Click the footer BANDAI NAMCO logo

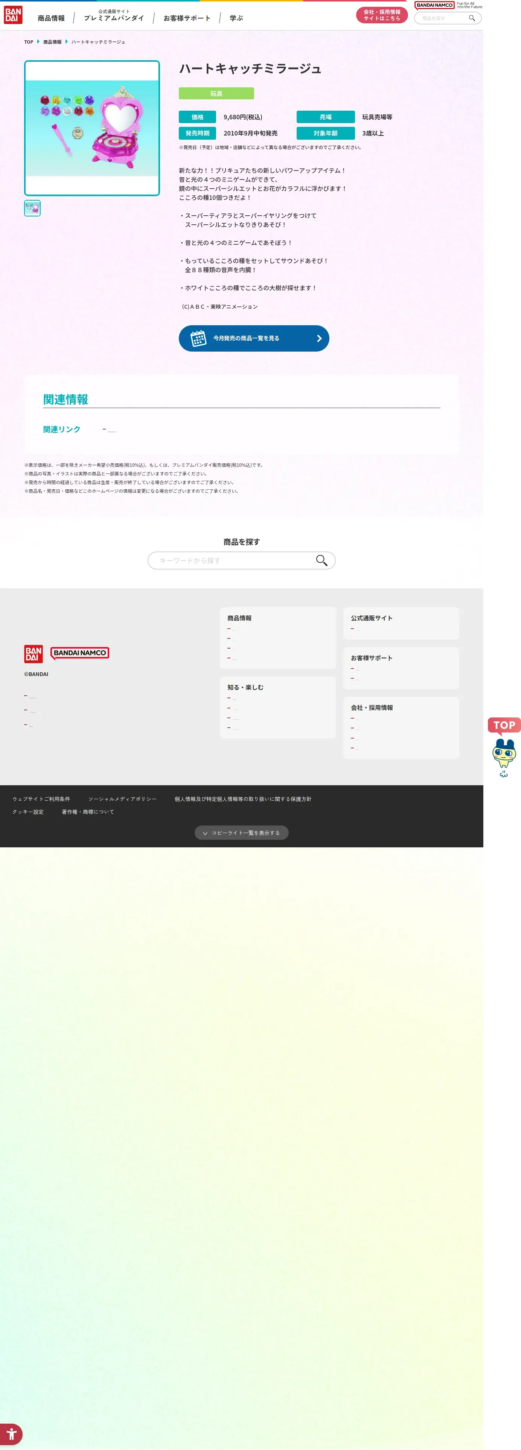coord(80,653)
